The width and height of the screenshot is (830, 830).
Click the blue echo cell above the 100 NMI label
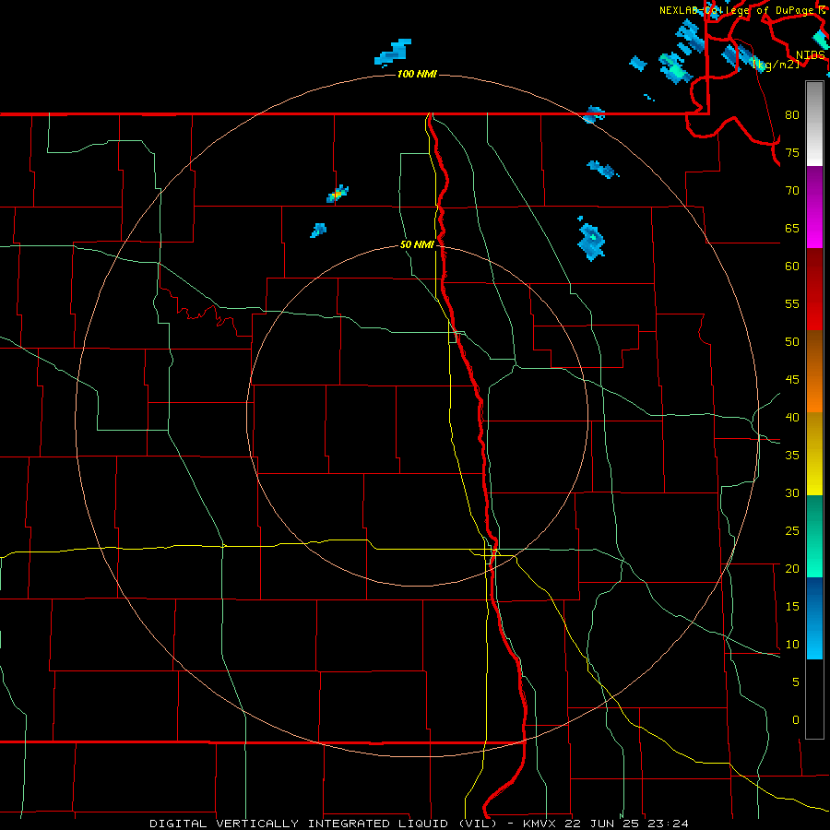click(x=393, y=52)
